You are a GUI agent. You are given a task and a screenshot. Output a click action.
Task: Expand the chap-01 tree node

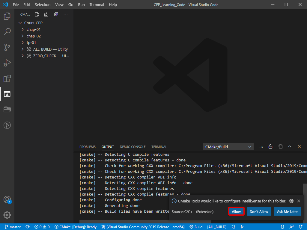point(22,30)
